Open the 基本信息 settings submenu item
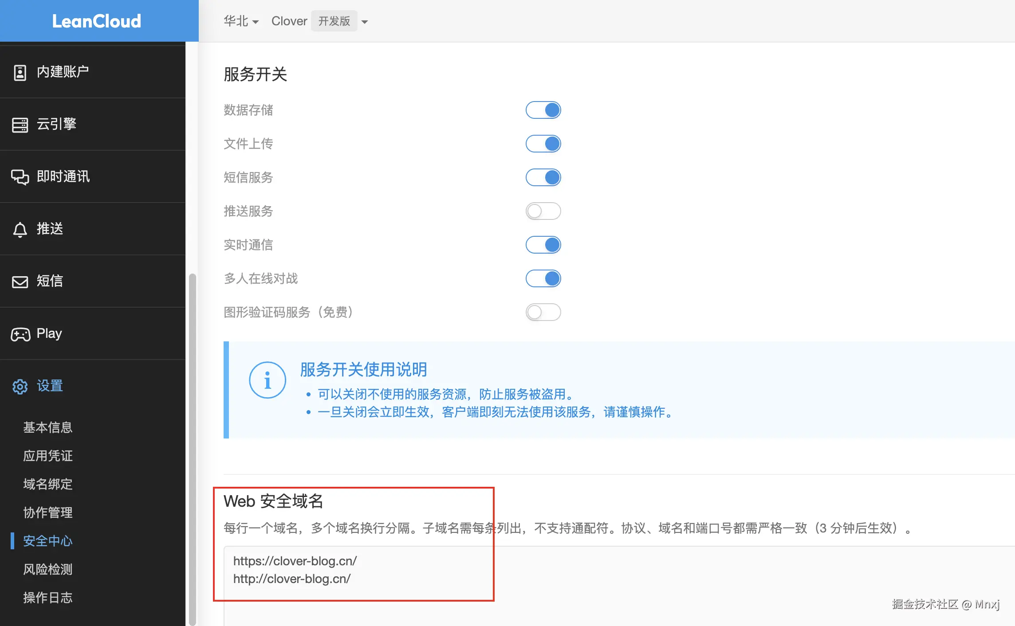 (x=48, y=427)
